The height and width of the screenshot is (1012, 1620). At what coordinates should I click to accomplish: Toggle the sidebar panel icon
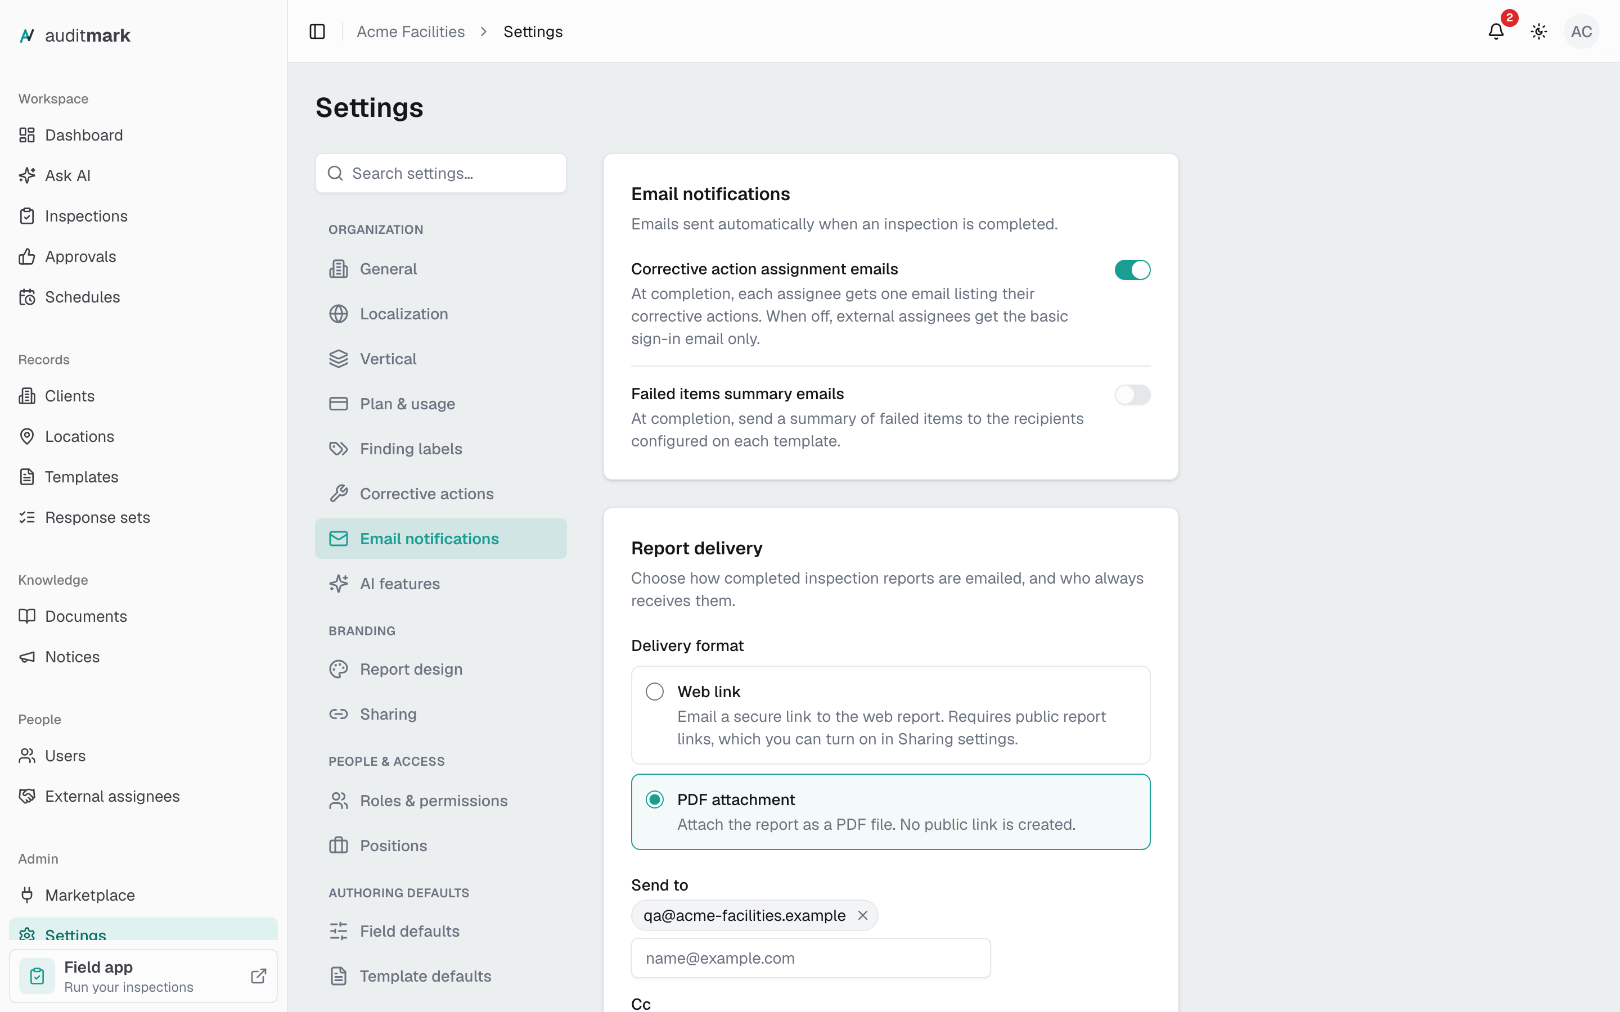click(317, 31)
